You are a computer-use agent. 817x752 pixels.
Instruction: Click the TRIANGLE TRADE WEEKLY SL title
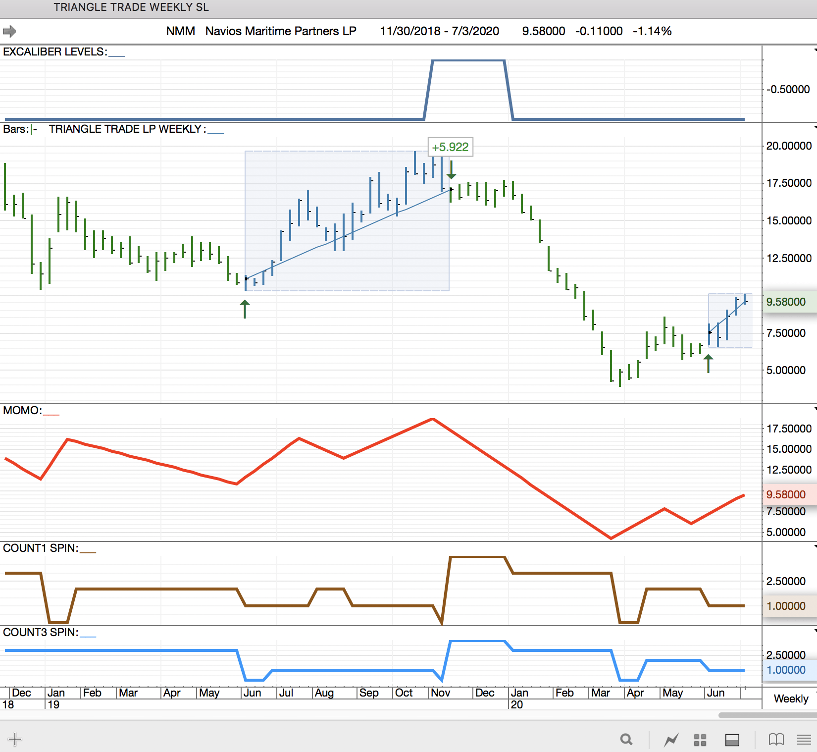(x=131, y=7)
